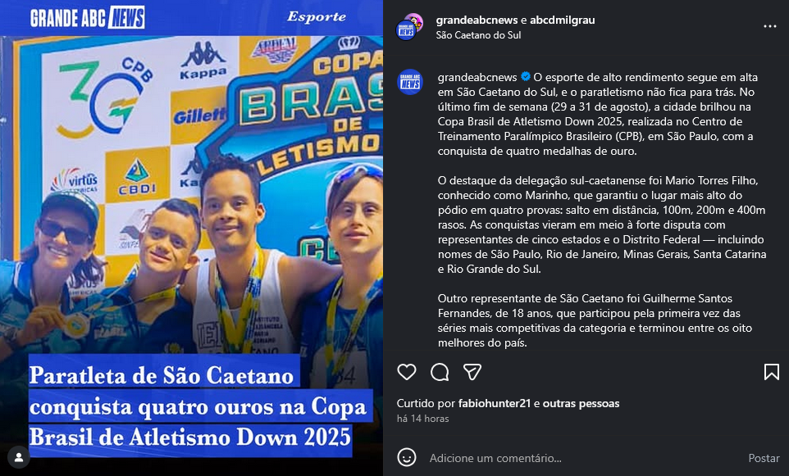Click the verified badge next to grandeabcnews
Image resolution: width=789 pixels, height=476 pixels.
[526, 77]
